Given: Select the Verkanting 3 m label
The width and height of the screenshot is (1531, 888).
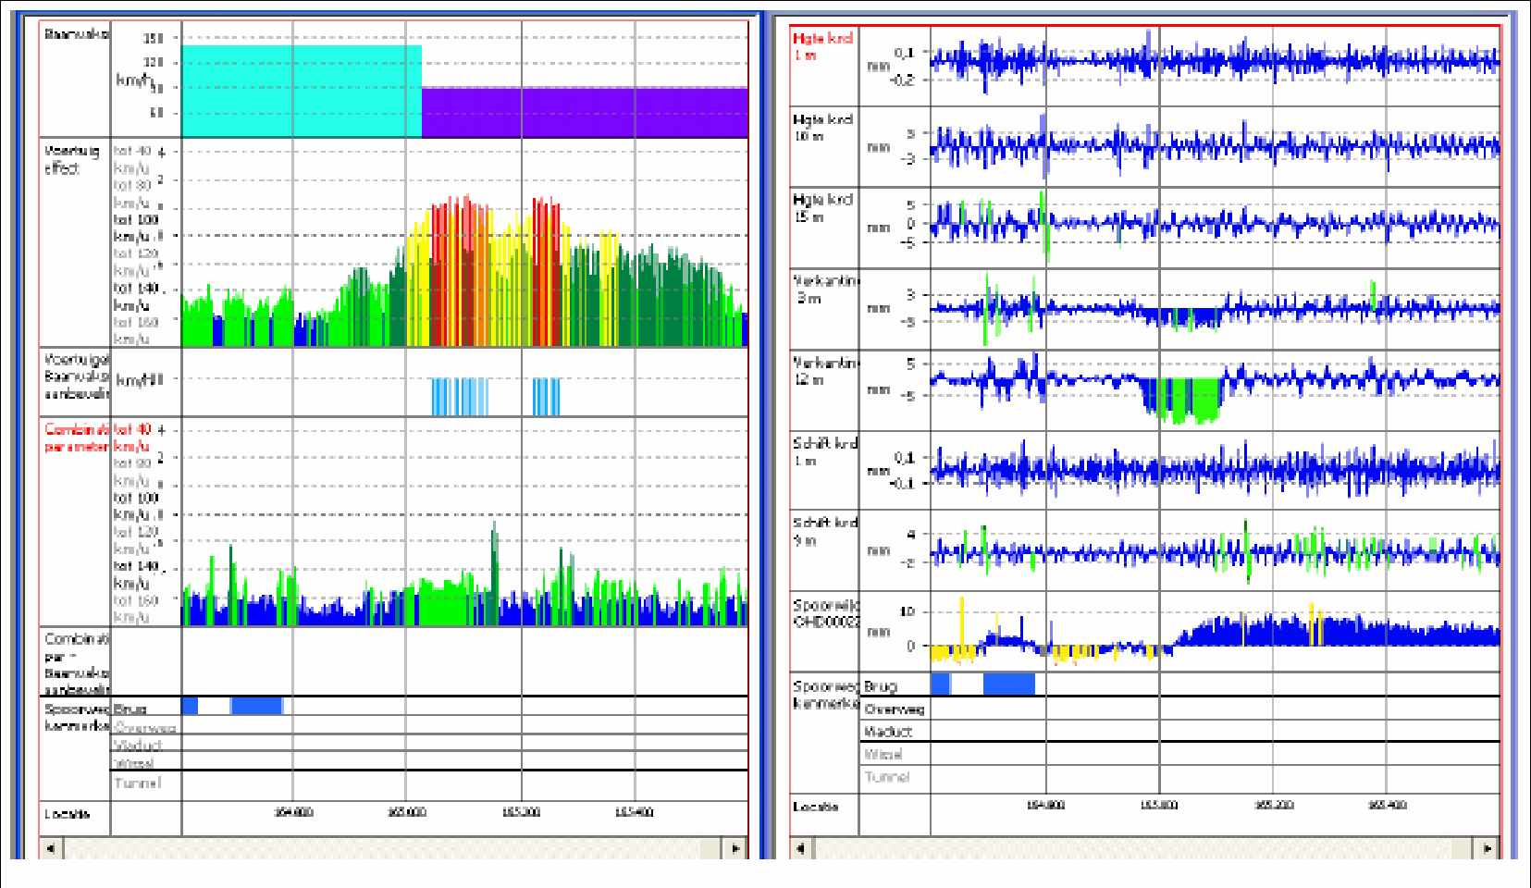Looking at the screenshot, I should coord(825,289).
